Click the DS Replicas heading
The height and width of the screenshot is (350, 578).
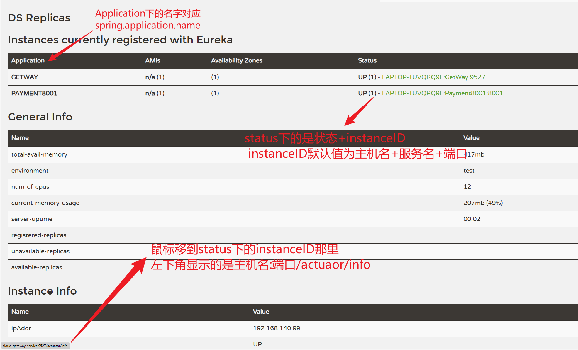click(39, 18)
